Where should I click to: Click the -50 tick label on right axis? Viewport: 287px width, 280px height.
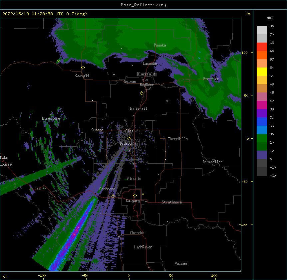point(244,182)
